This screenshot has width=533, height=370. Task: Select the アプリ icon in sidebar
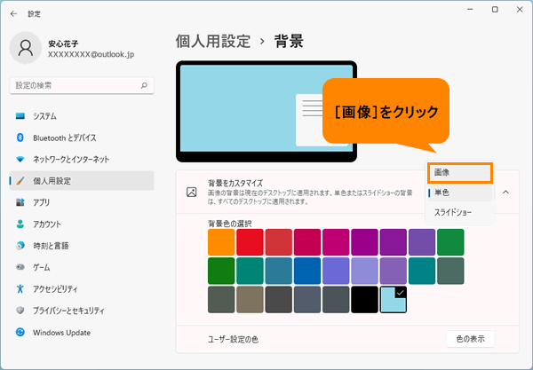[20, 202]
